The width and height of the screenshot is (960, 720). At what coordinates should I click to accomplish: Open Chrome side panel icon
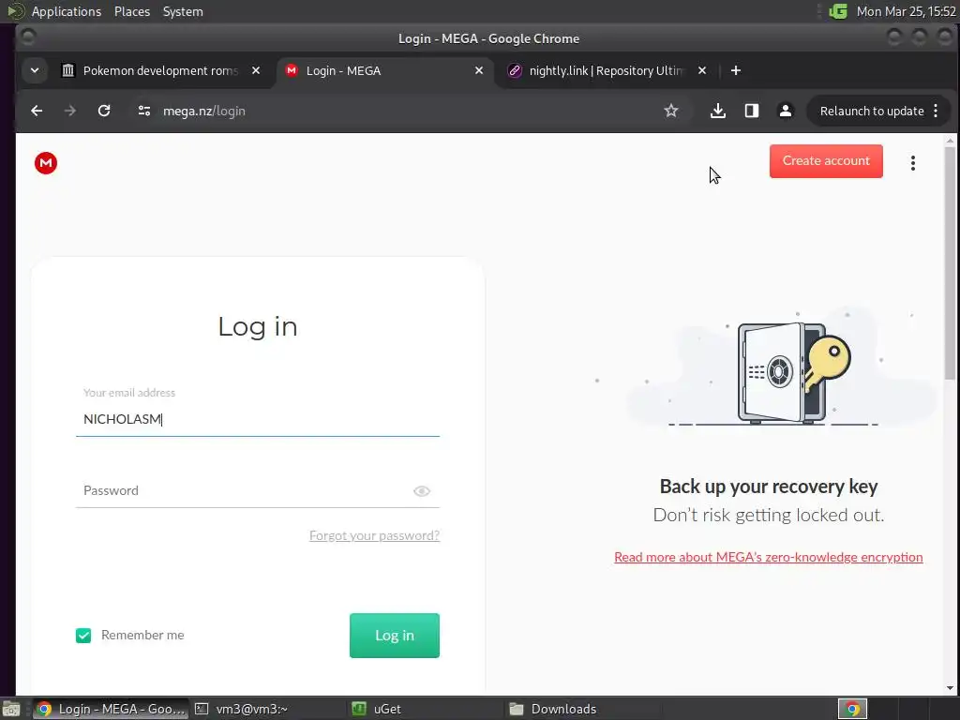tap(752, 111)
